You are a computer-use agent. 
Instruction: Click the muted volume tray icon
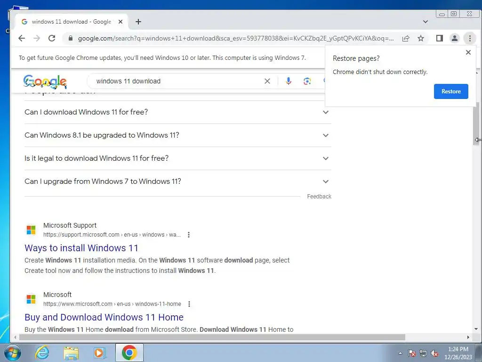point(434,353)
